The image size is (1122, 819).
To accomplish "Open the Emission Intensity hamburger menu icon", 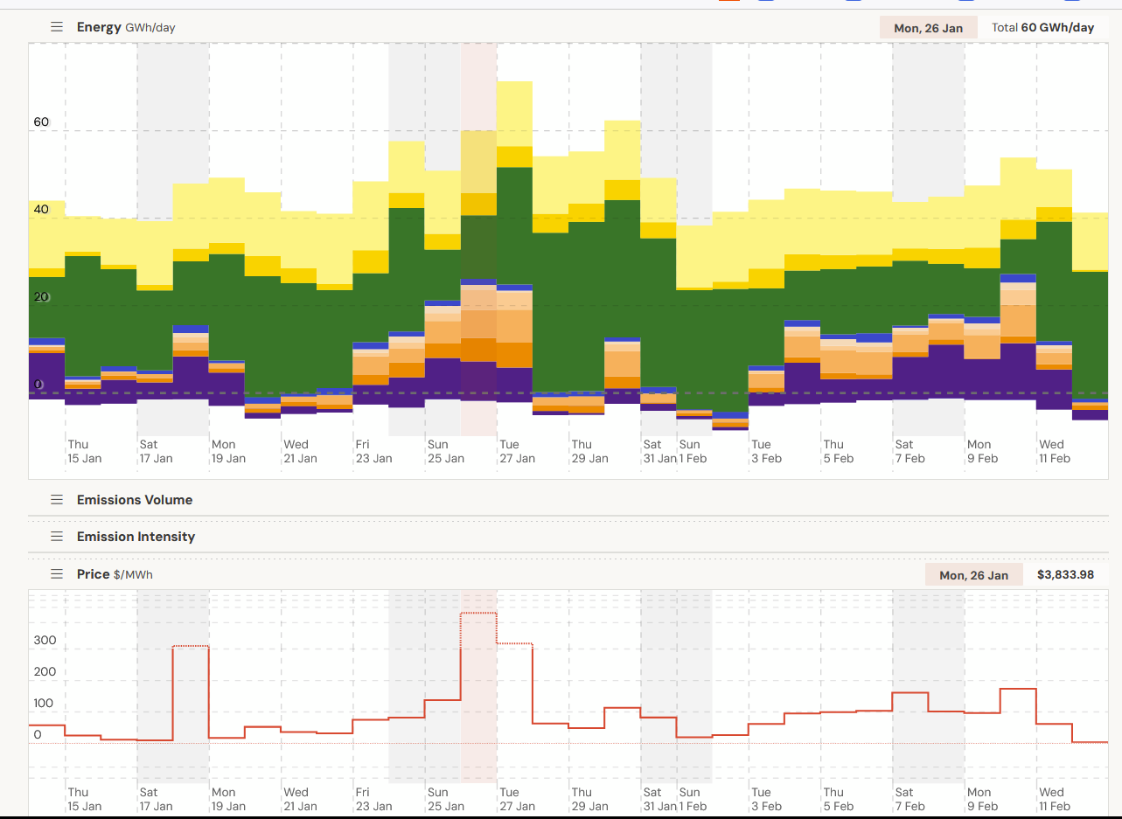I will (x=57, y=537).
